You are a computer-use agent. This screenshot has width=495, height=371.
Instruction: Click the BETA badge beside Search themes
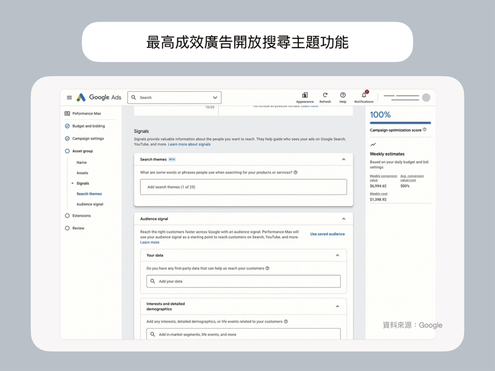(172, 159)
